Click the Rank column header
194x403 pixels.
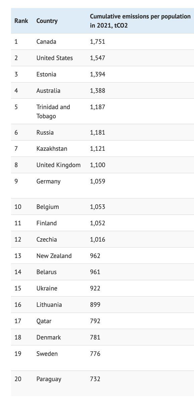(21, 21)
